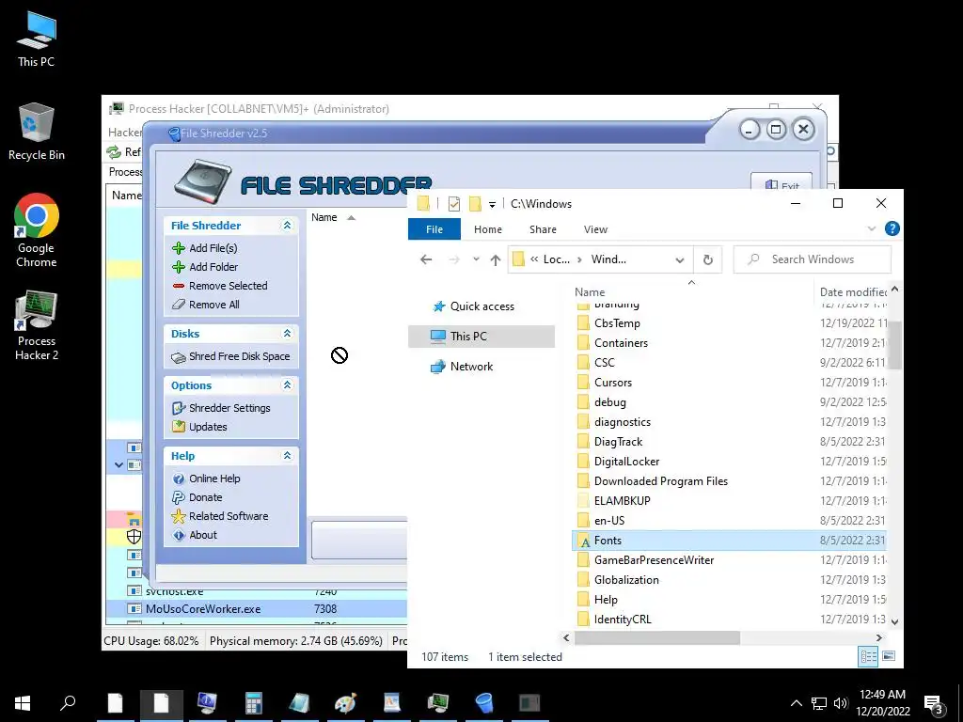Customize Quick Access Toolbar dropdown

tap(492, 204)
